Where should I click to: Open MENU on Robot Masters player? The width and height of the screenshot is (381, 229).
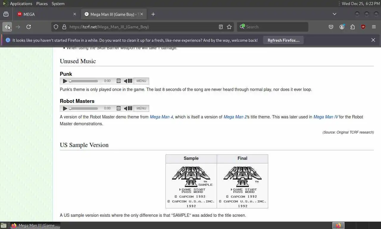(141, 108)
